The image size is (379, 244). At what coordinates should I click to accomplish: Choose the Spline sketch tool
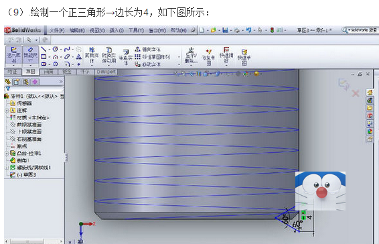67,50
